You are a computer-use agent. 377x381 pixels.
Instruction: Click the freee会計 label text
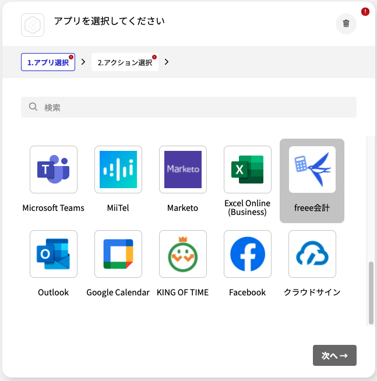(x=312, y=208)
